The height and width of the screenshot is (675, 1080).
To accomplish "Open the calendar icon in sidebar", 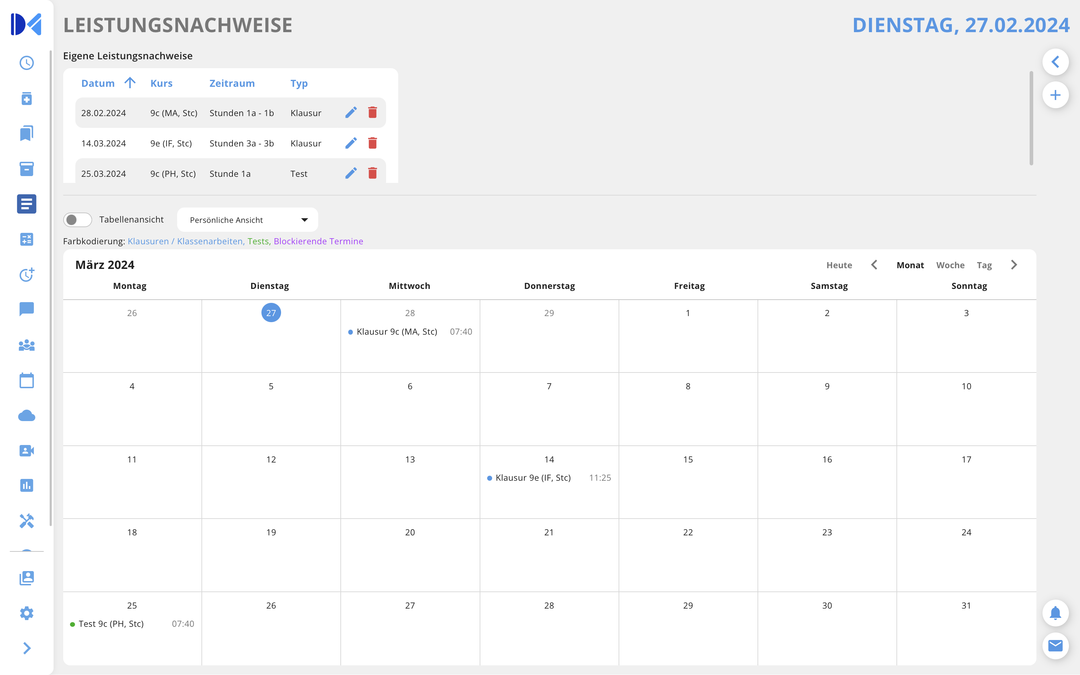I will (x=27, y=380).
